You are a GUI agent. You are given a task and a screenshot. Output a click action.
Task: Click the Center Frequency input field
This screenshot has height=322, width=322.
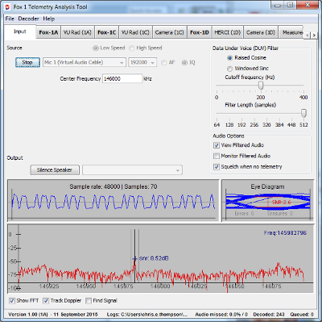click(x=122, y=79)
